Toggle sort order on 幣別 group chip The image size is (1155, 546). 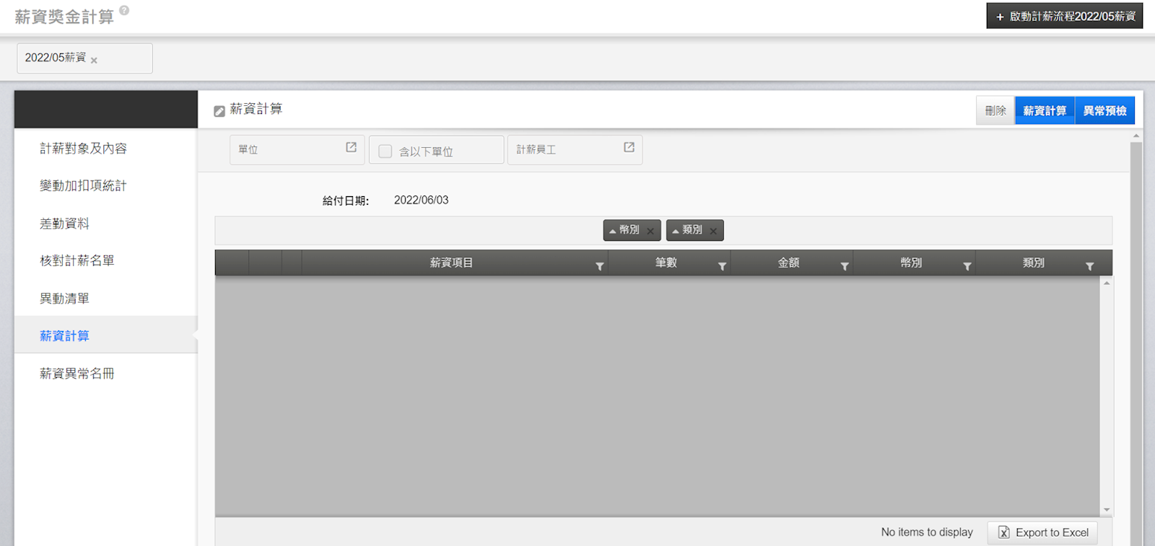tap(625, 230)
